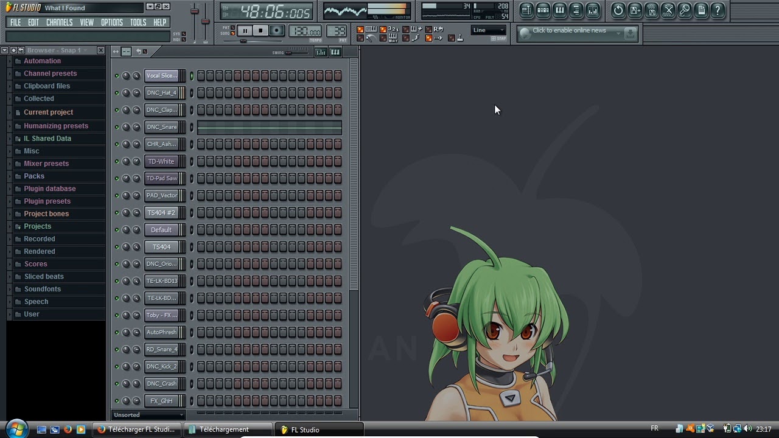The image size is (779, 438).
Task: Open the PAD_Vector channel button
Action: point(161,195)
